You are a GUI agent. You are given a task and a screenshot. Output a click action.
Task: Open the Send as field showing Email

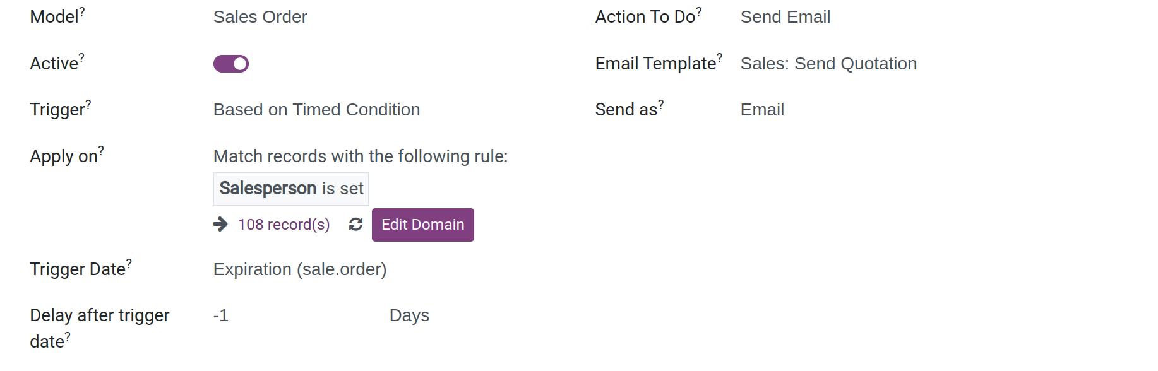pyautogui.click(x=762, y=110)
